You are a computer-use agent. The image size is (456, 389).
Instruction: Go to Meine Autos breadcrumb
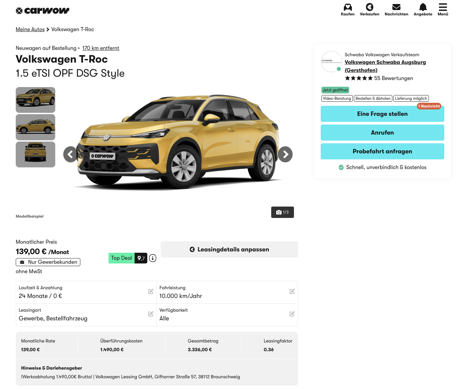point(30,29)
